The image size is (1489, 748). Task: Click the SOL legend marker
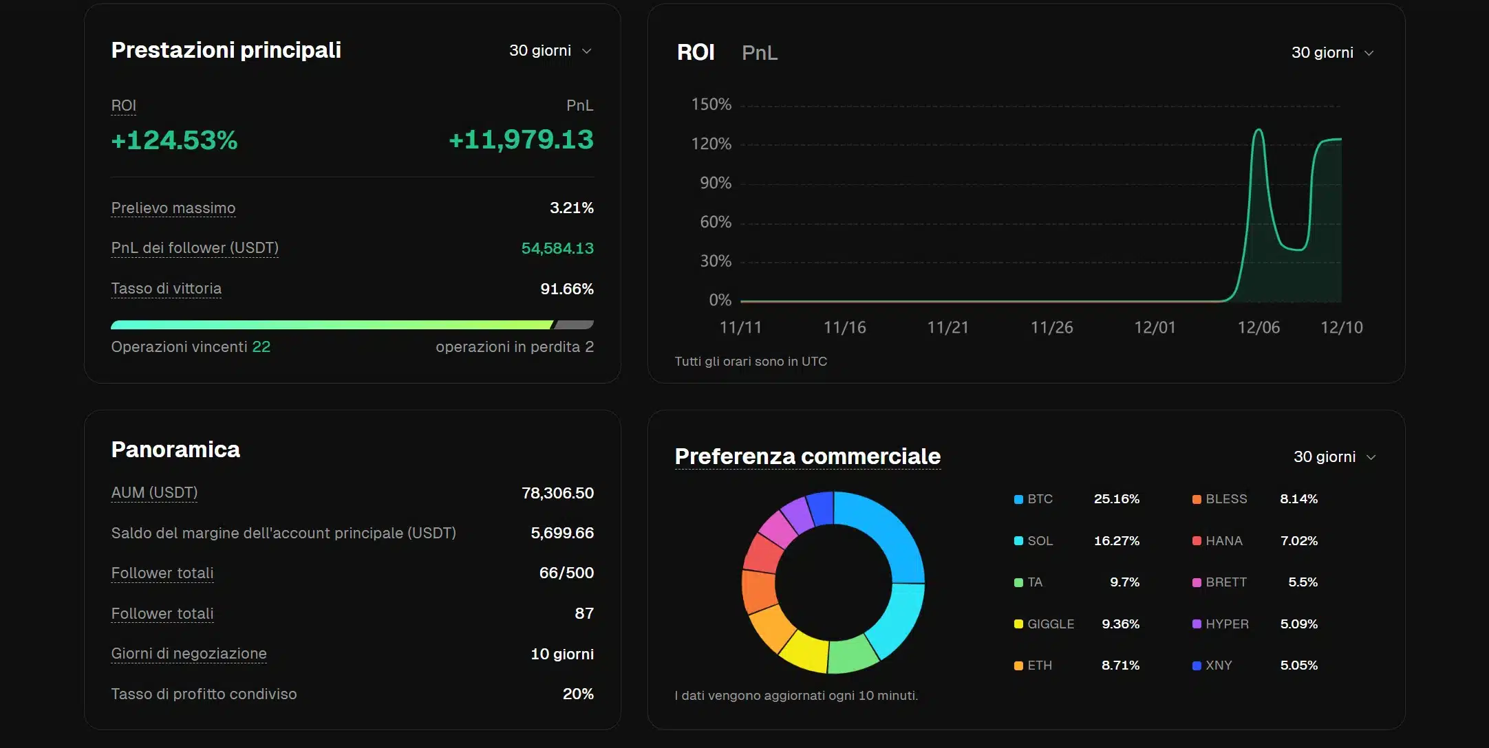click(x=1018, y=541)
